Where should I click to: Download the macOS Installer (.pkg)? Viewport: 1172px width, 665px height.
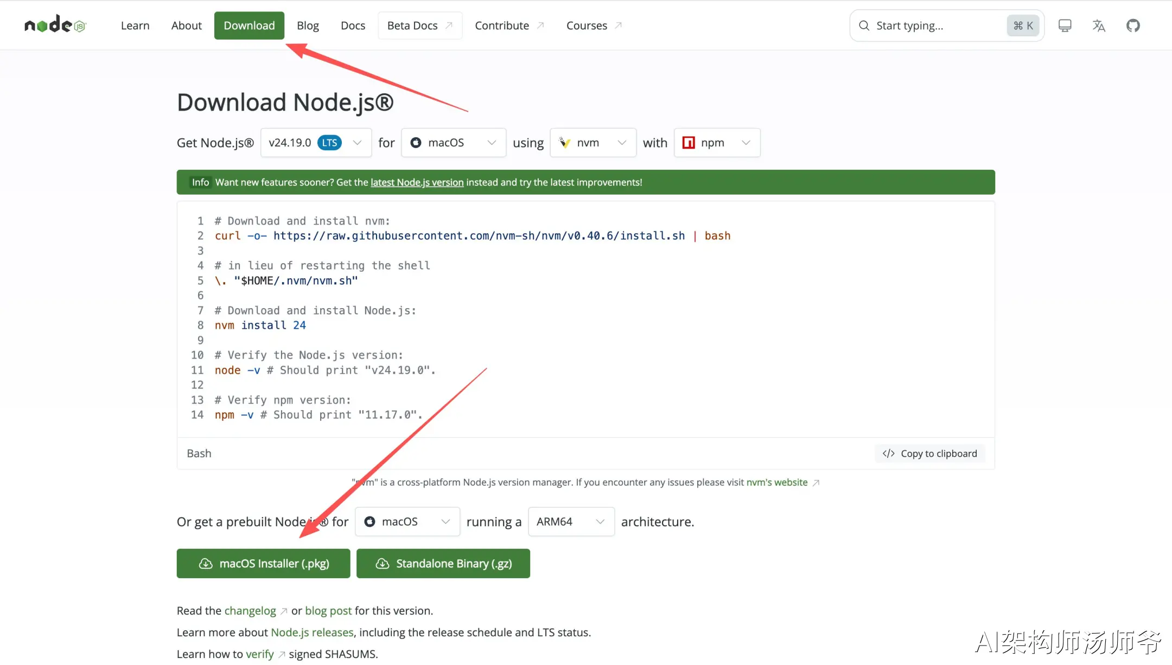(x=263, y=564)
